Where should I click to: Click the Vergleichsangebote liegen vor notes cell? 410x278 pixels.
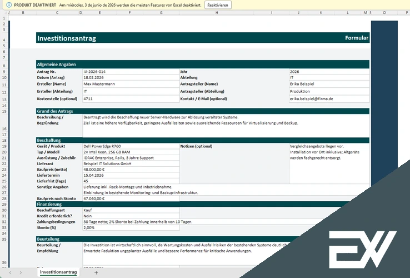coord(329,163)
